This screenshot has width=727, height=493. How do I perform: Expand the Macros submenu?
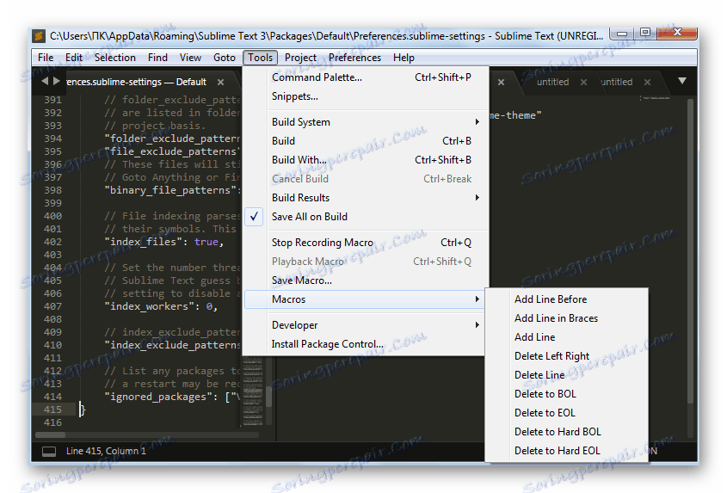click(366, 299)
